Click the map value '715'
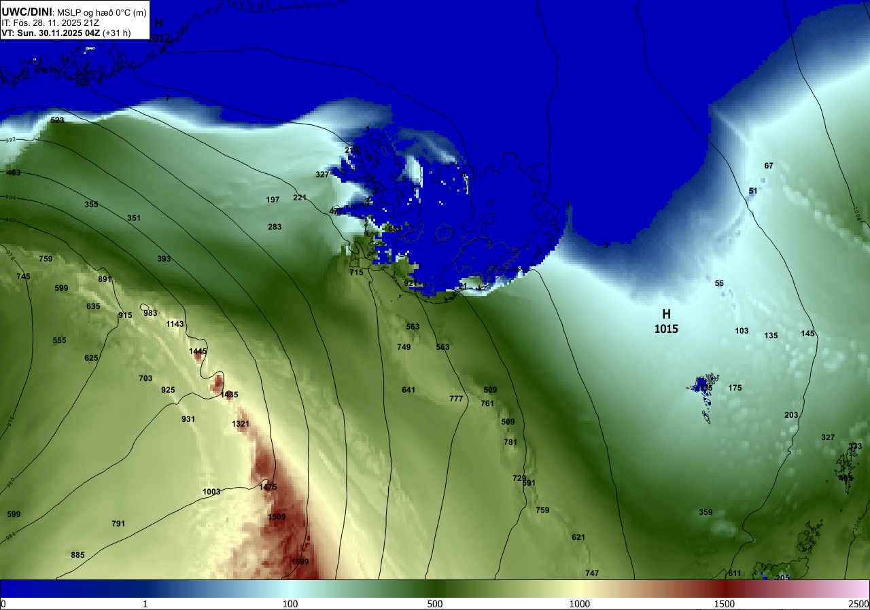This screenshot has height=610, width=870. pos(356,272)
